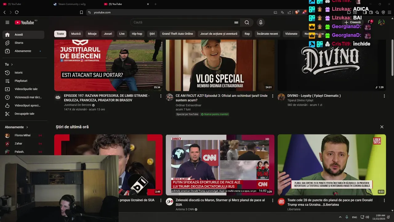Click the translate page icon in address bar

click(x=282, y=12)
